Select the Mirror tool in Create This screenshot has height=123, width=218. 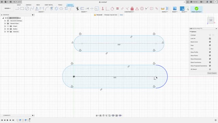tap(37, 9)
